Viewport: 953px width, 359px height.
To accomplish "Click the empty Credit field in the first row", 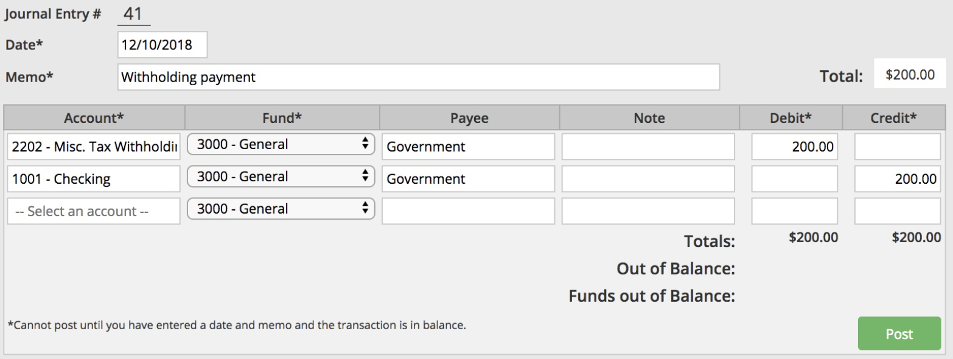I will (x=898, y=147).
